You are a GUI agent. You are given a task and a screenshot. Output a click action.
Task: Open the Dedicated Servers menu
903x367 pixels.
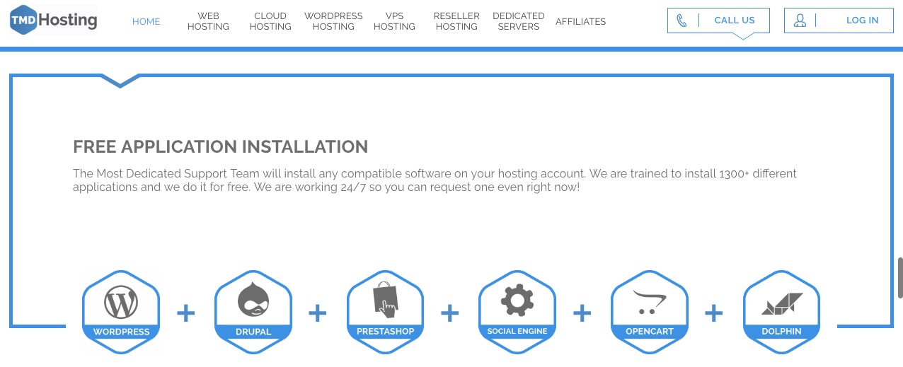point(519,21)
